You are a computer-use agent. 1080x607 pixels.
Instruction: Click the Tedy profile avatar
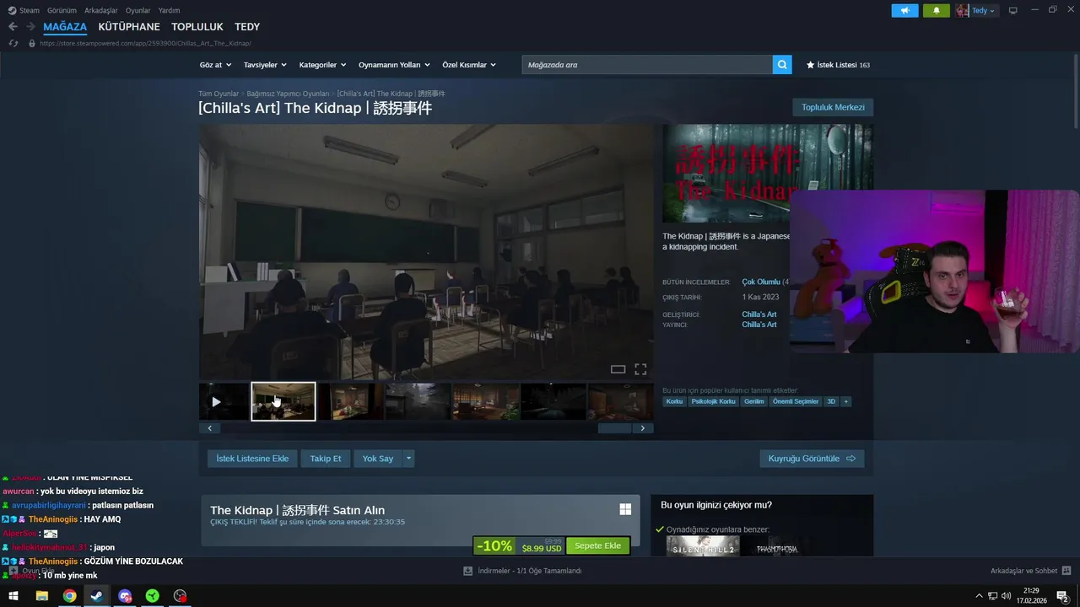(x=962, y=10)
